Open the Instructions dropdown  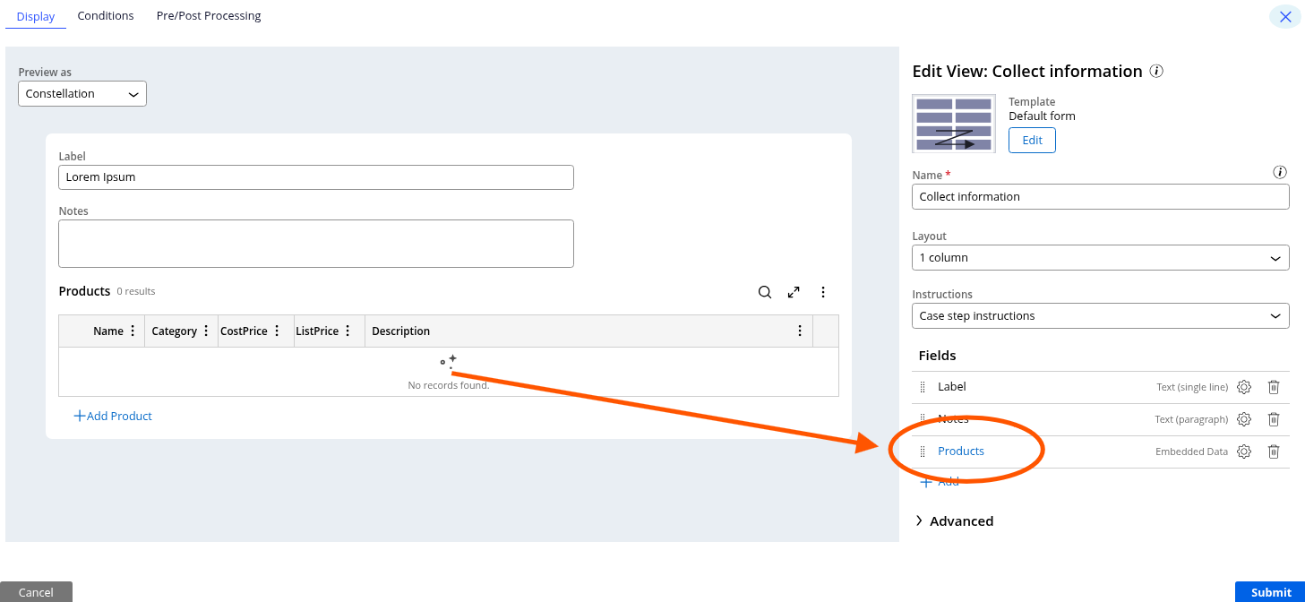1100,316
